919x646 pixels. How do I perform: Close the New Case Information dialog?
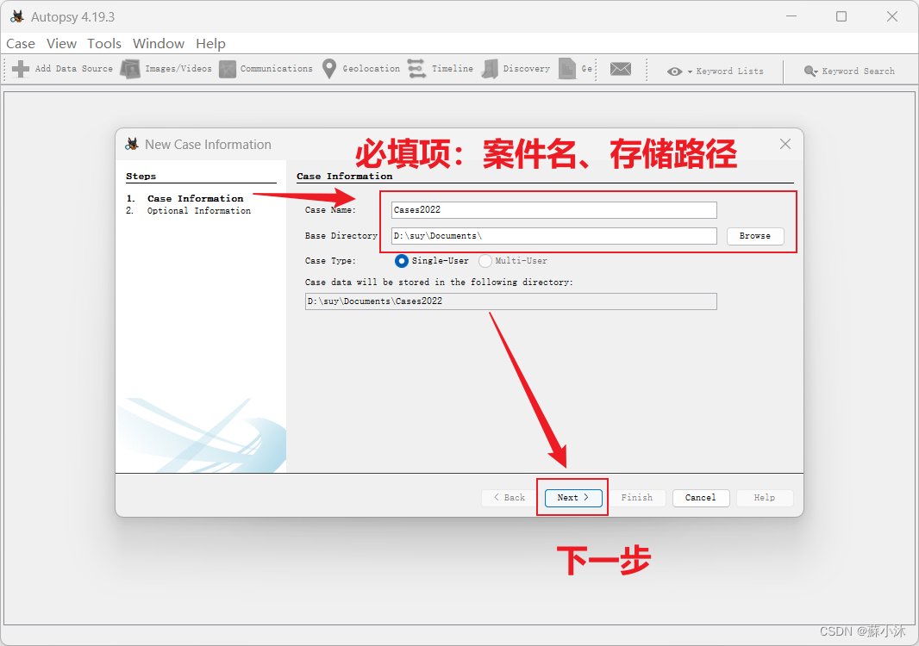785,144
